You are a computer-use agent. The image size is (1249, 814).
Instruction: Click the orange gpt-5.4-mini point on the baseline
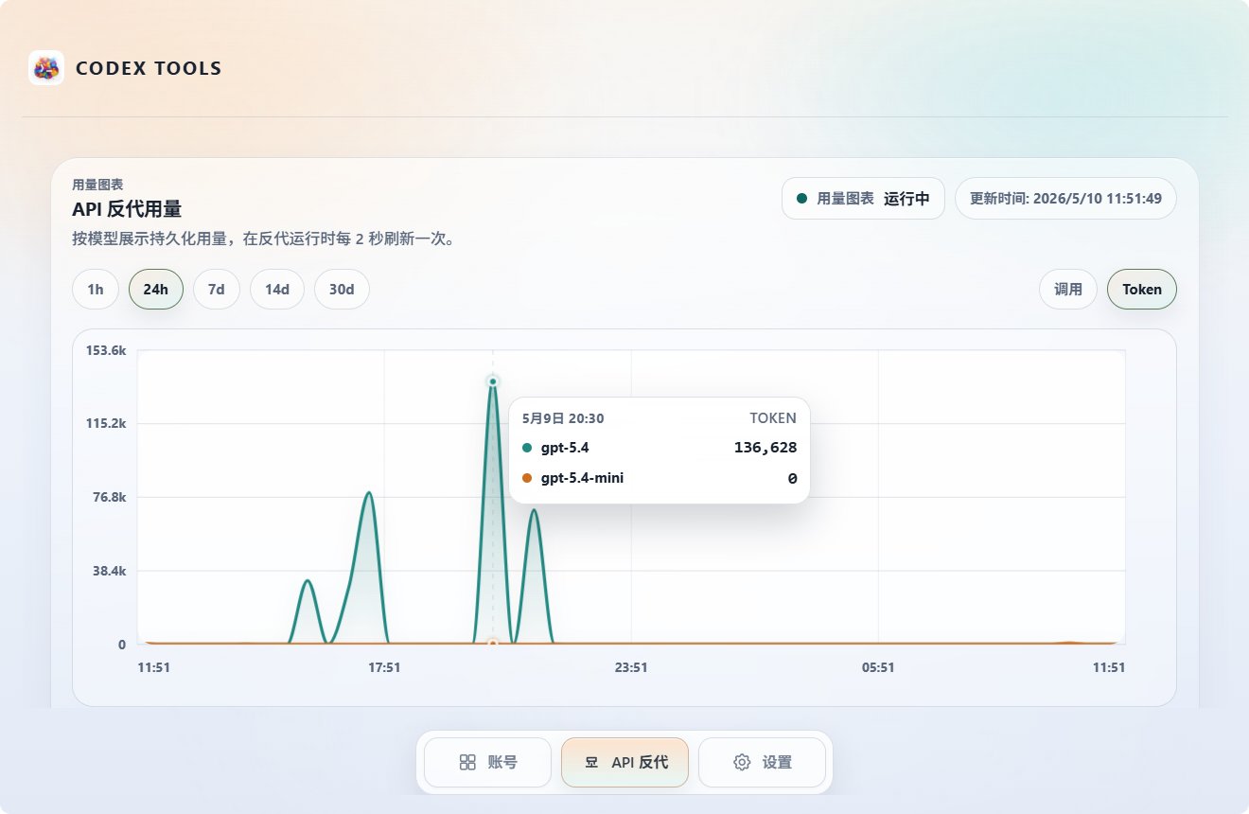click(x=493, y=644)
